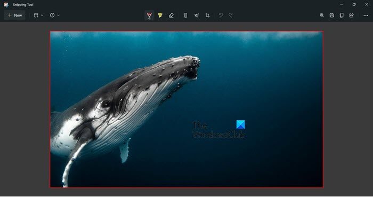The width and height of the screenshot is (373, 197).
Task: Restore down the Snipping Tool window
Action: pyautogui.click(x=354, y=4)
